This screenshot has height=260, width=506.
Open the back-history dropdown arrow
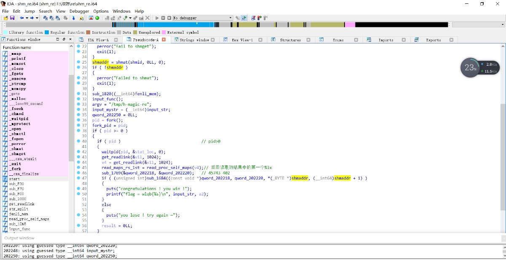point(27,18)
